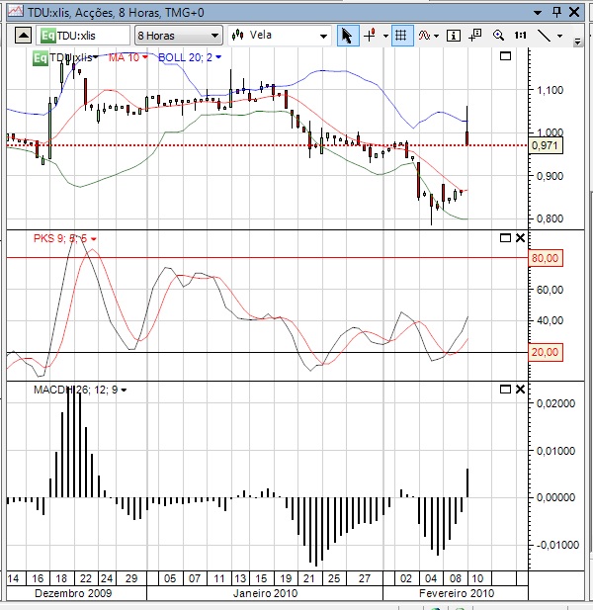Image resolution: width=593 pixels, height=610 pixels.
Task: Toggle the chart grid button
Action: click(x=401, y=36)
